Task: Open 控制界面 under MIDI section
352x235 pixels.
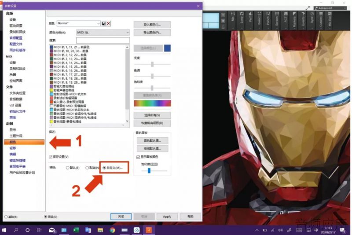Action: click(x=16, y=81)
